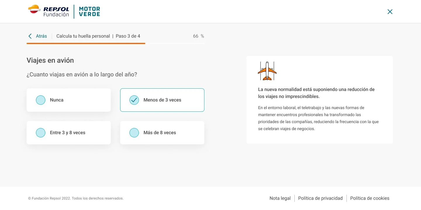Select the Más de 8 veces circle

click(134, 133)
